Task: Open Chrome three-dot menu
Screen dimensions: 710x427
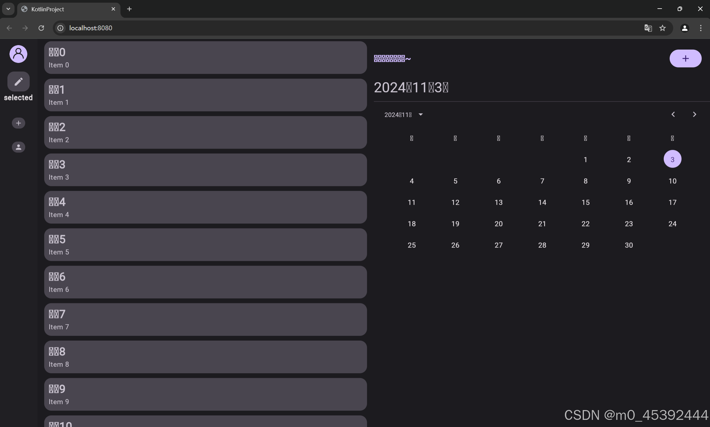Action: 701,28
